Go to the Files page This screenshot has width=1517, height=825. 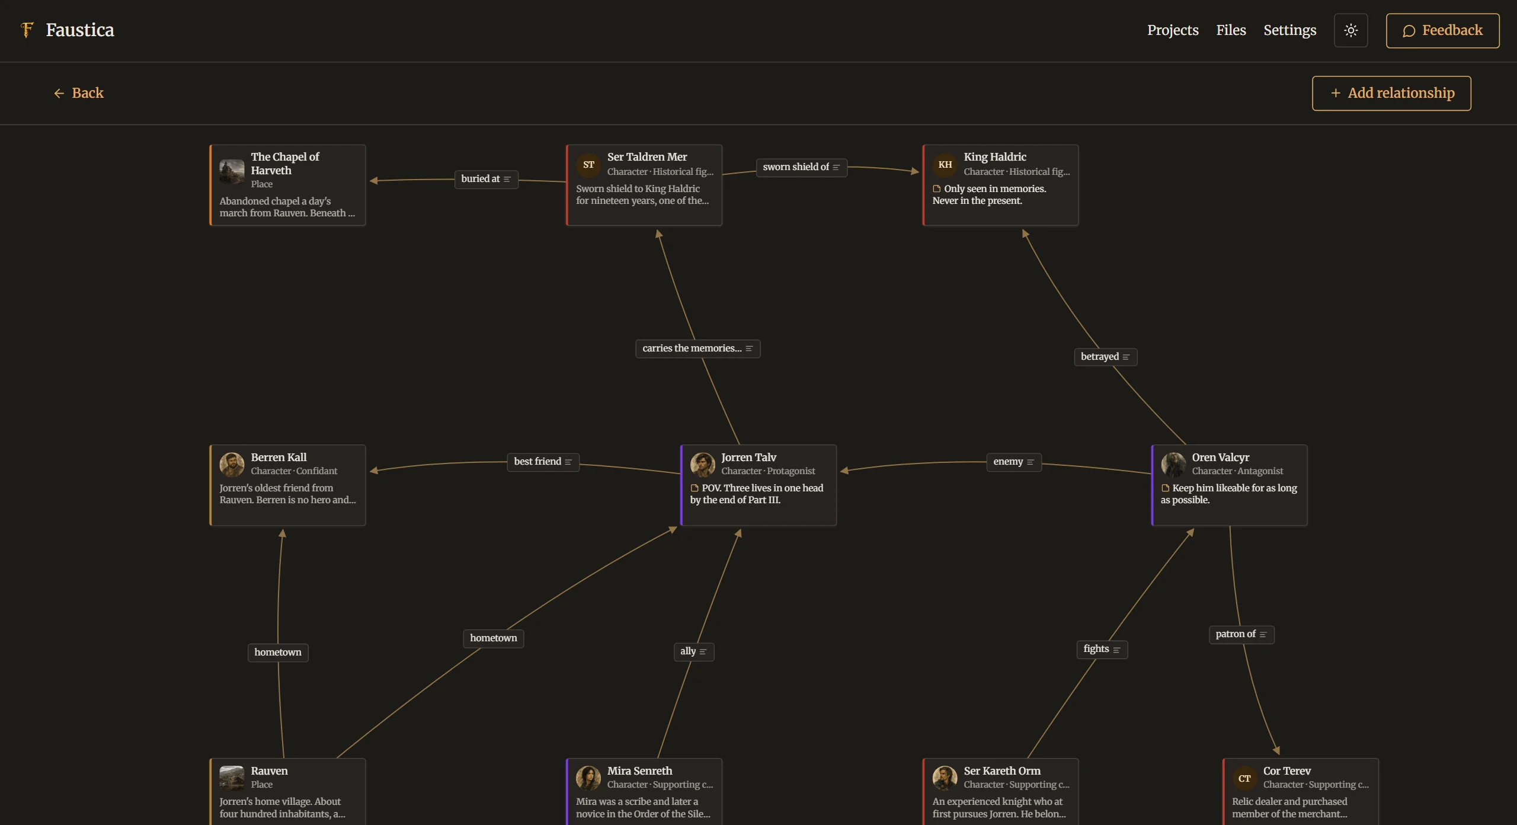pos(1231,30)
